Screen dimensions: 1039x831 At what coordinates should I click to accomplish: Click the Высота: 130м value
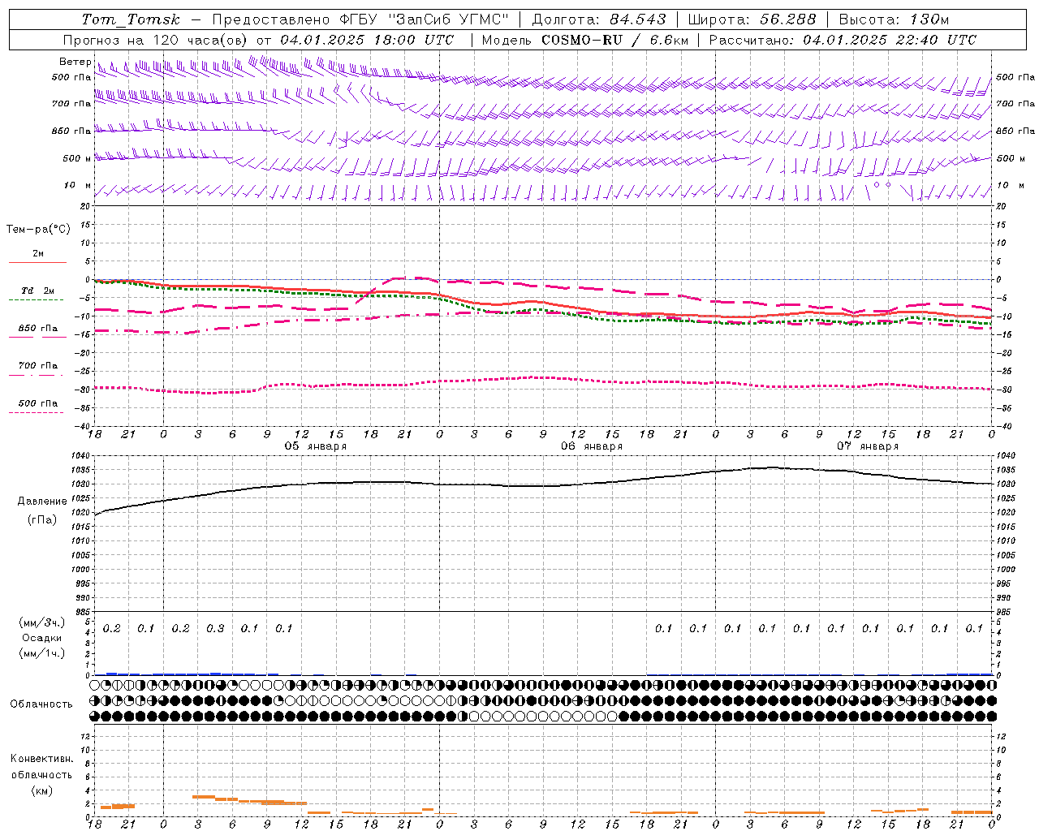point(894,19)
